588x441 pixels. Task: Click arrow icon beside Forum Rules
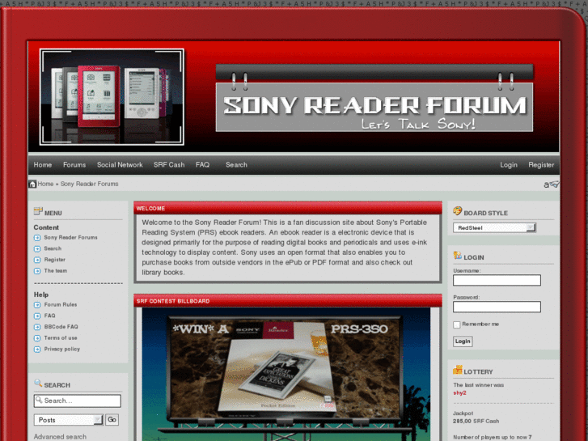point(37,305)
